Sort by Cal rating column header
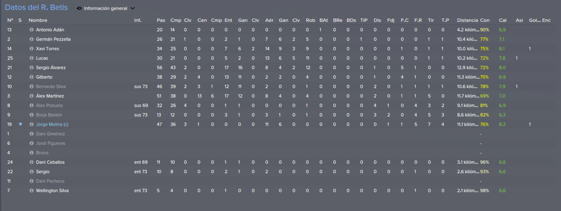This screenshot has width=561, height=211. tap(502, 20)
